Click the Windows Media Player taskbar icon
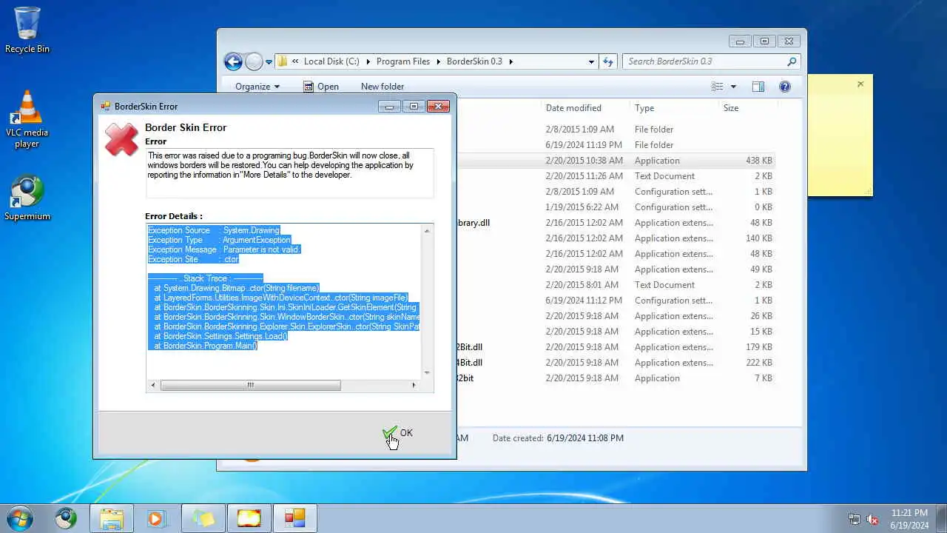The width and height of the screenshot is (947, 533). 157,518
